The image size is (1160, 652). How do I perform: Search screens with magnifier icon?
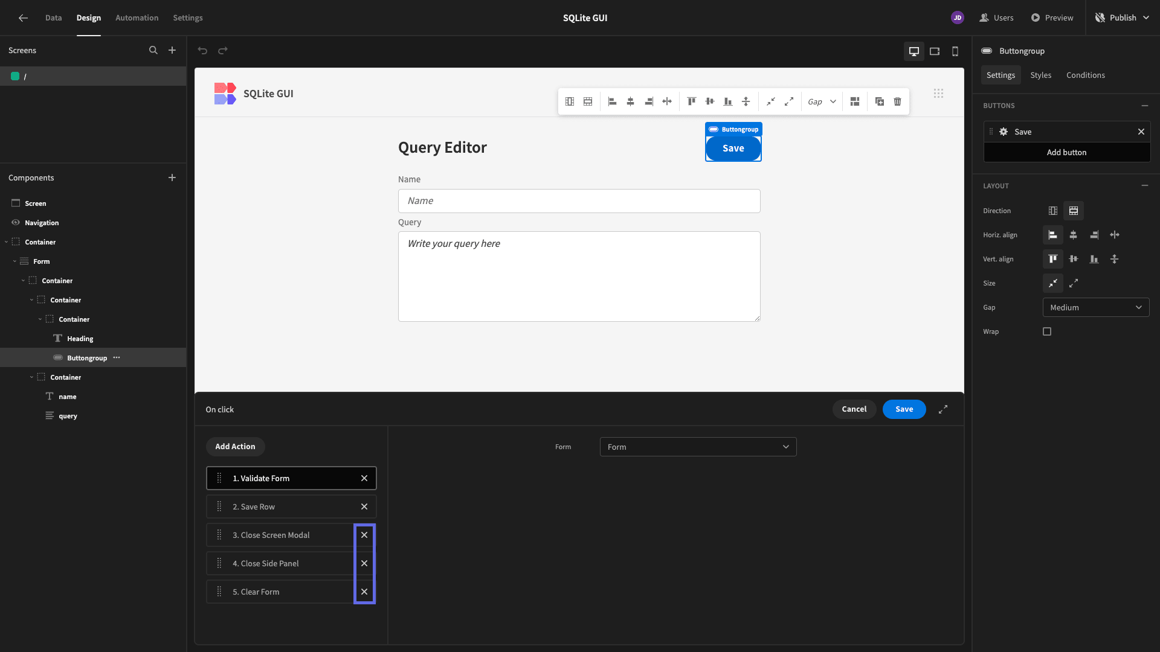(153, 51)
